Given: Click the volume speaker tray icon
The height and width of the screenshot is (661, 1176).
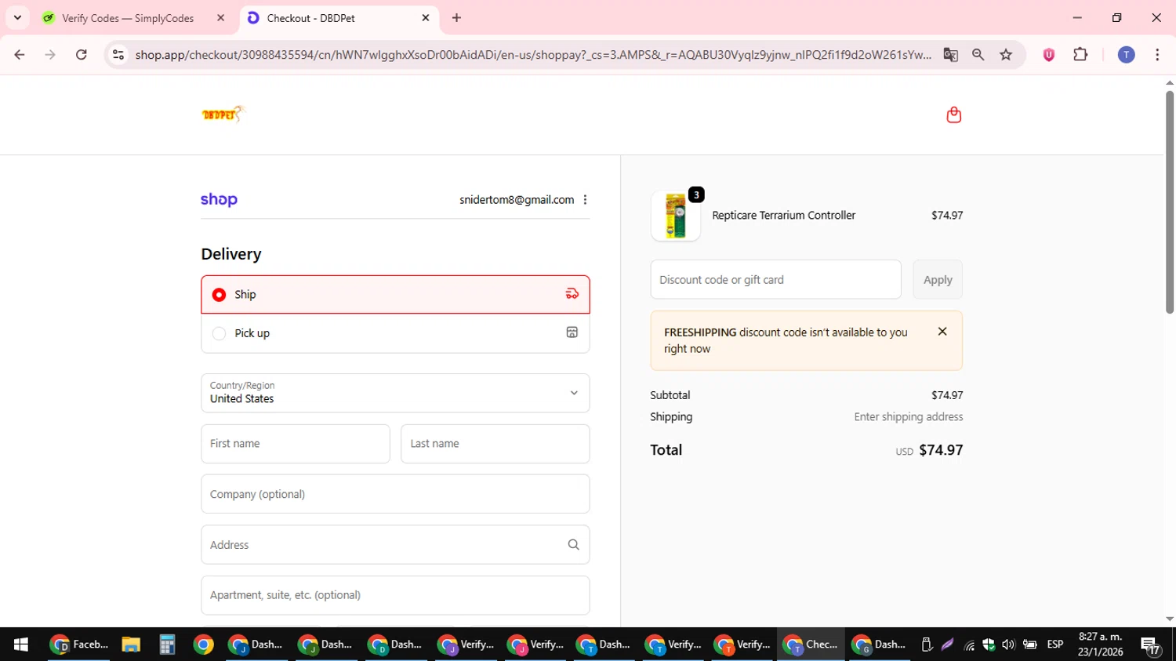Looking at the screenshot, I should [1008, 645].
